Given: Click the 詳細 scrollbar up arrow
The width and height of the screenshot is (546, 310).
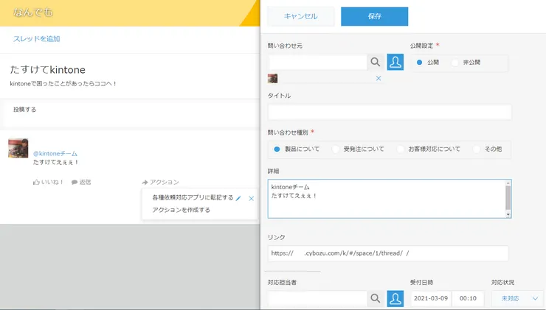Looking at the screenshot, I should coord(508,183).
